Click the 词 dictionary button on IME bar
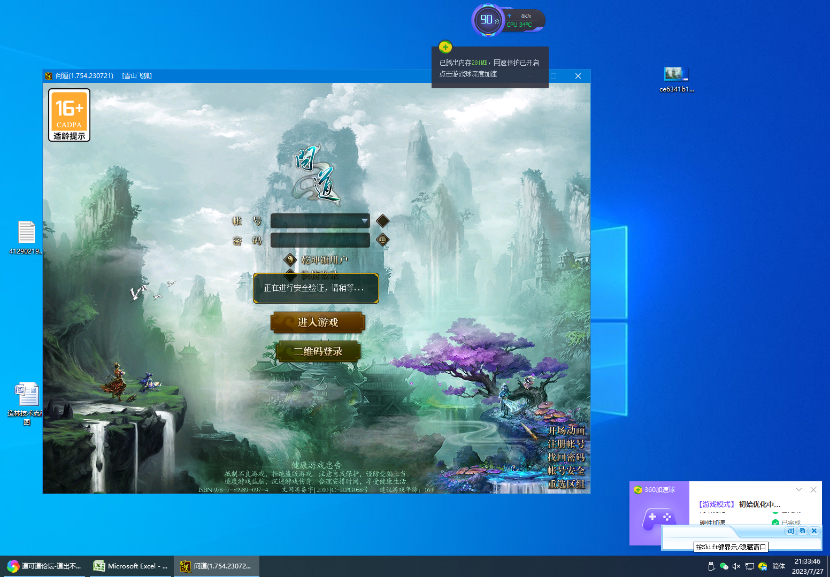Screen dimensions: 830x577 790,531
